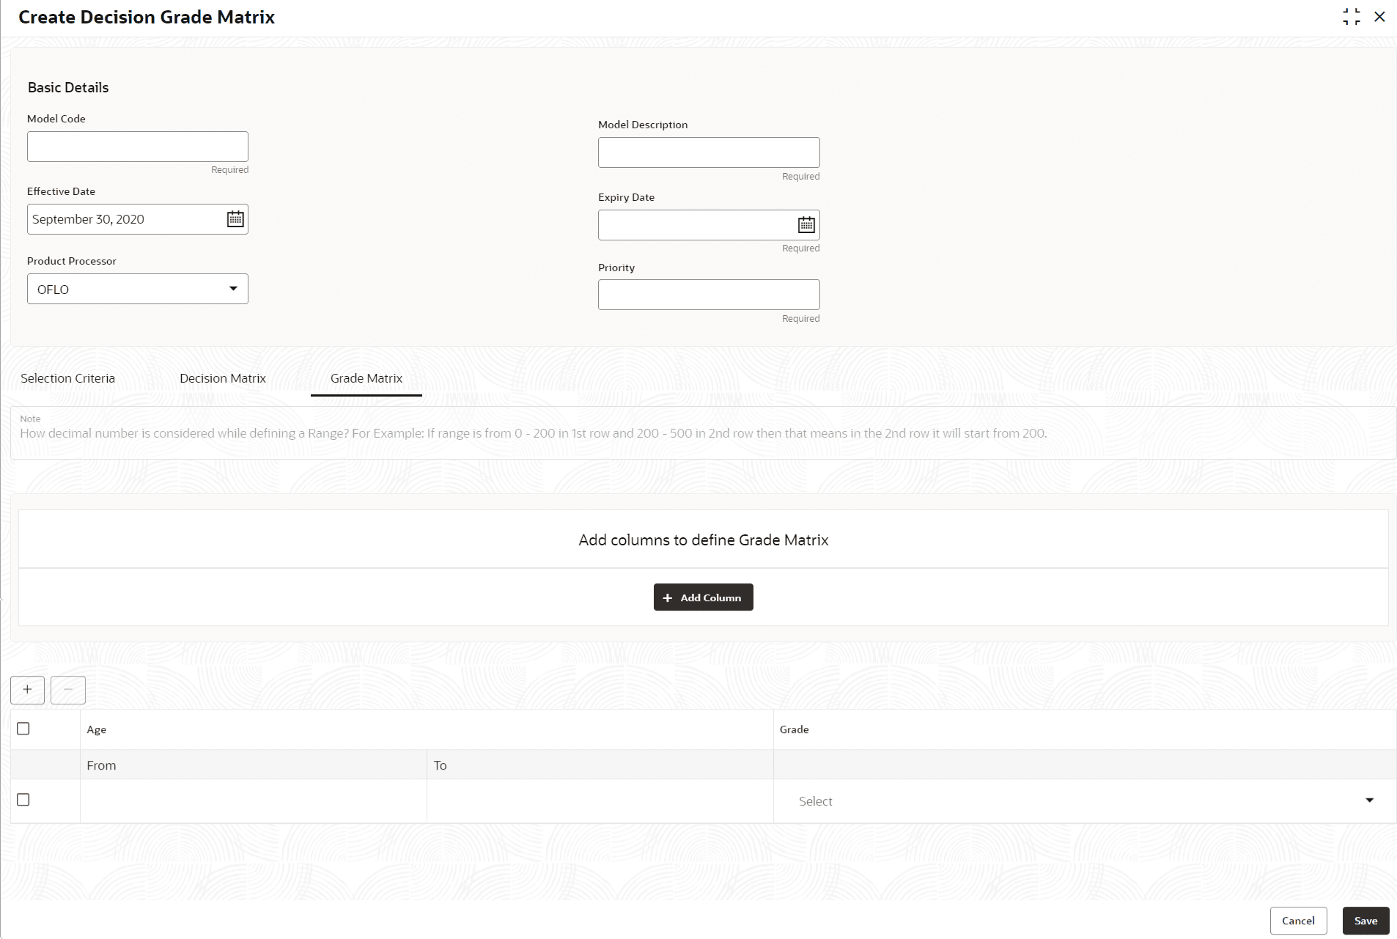Select the Grade Matrix tab

pos(366,378)
